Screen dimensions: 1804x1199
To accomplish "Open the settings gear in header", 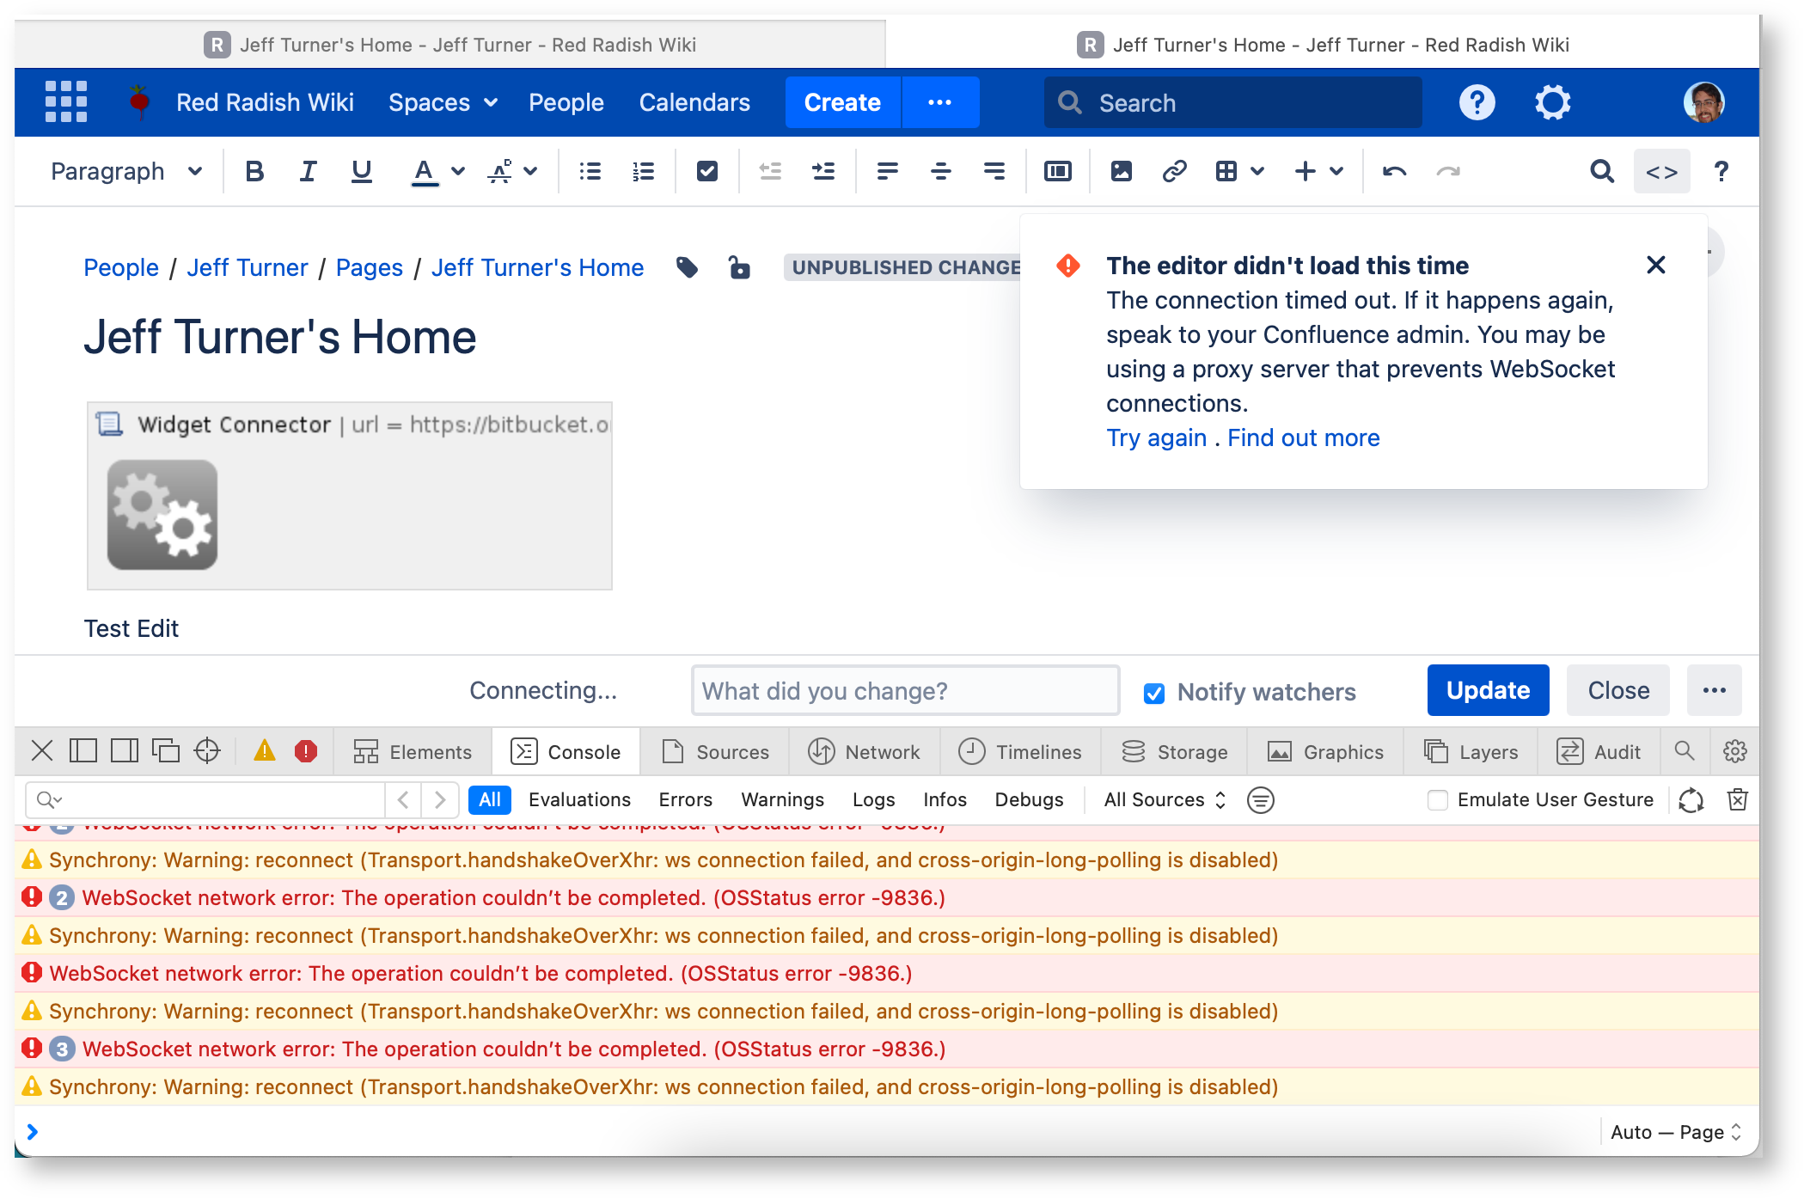I will (1552, 103).
